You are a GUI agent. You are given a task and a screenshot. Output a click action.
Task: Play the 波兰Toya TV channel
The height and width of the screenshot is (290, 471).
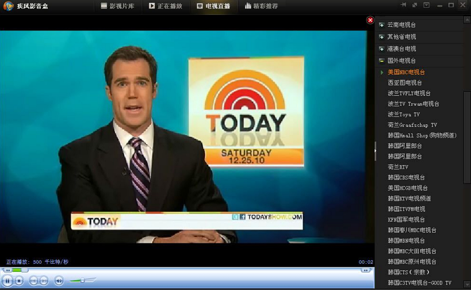tap(403, 114)
